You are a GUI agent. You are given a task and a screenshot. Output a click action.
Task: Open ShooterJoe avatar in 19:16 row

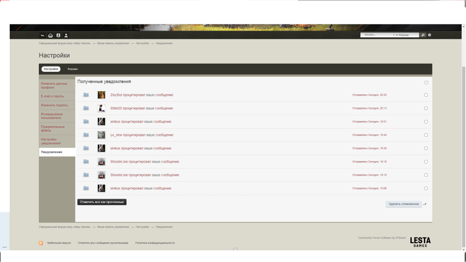tap(101, 161)
